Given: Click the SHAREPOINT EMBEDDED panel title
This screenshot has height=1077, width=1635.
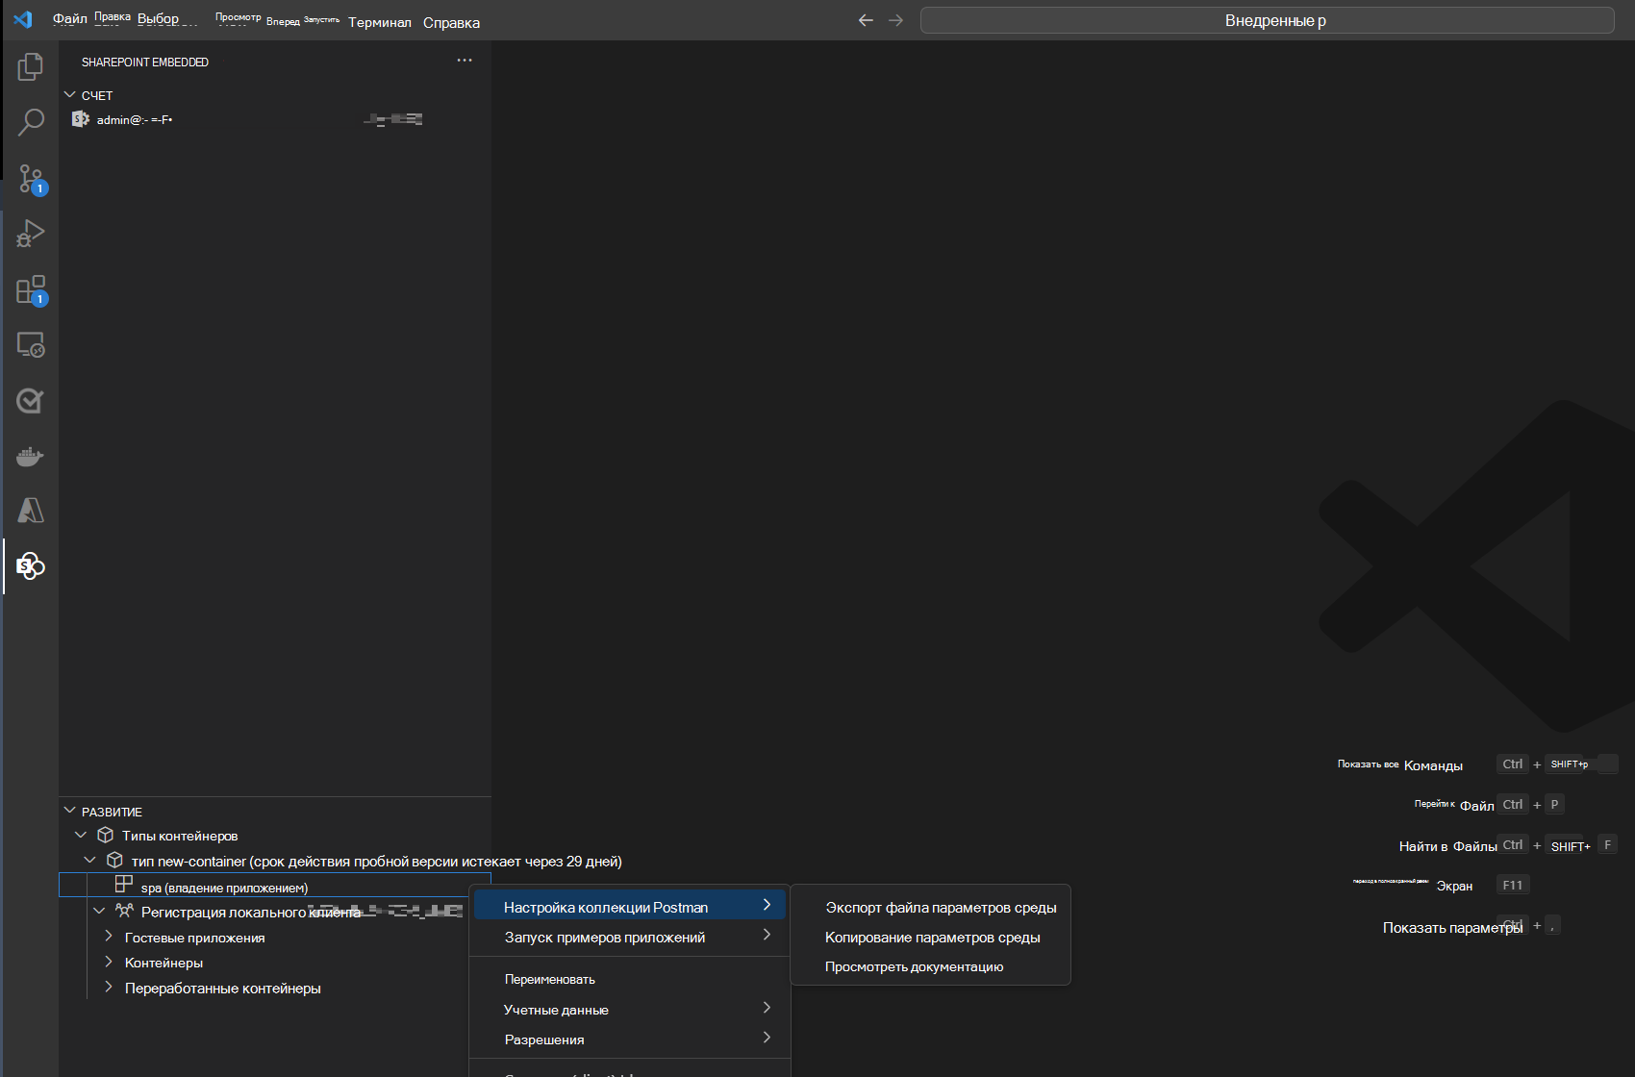Looking at the screenshot, I should (145, 62).
